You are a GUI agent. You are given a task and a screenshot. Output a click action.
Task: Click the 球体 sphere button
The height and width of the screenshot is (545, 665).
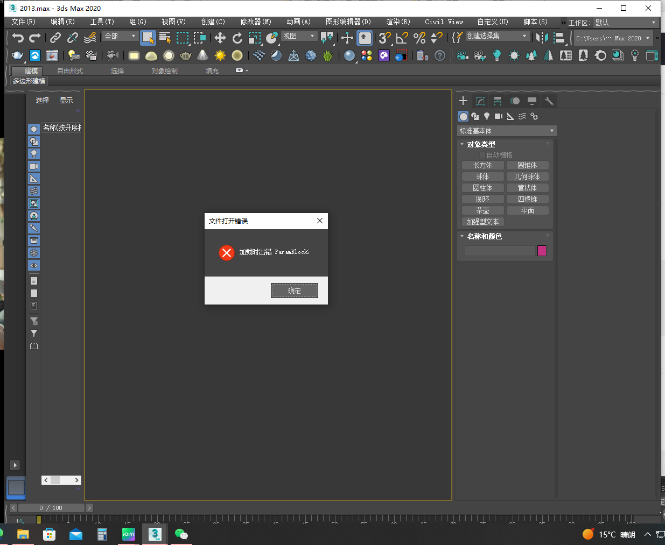tap(482, 176)
